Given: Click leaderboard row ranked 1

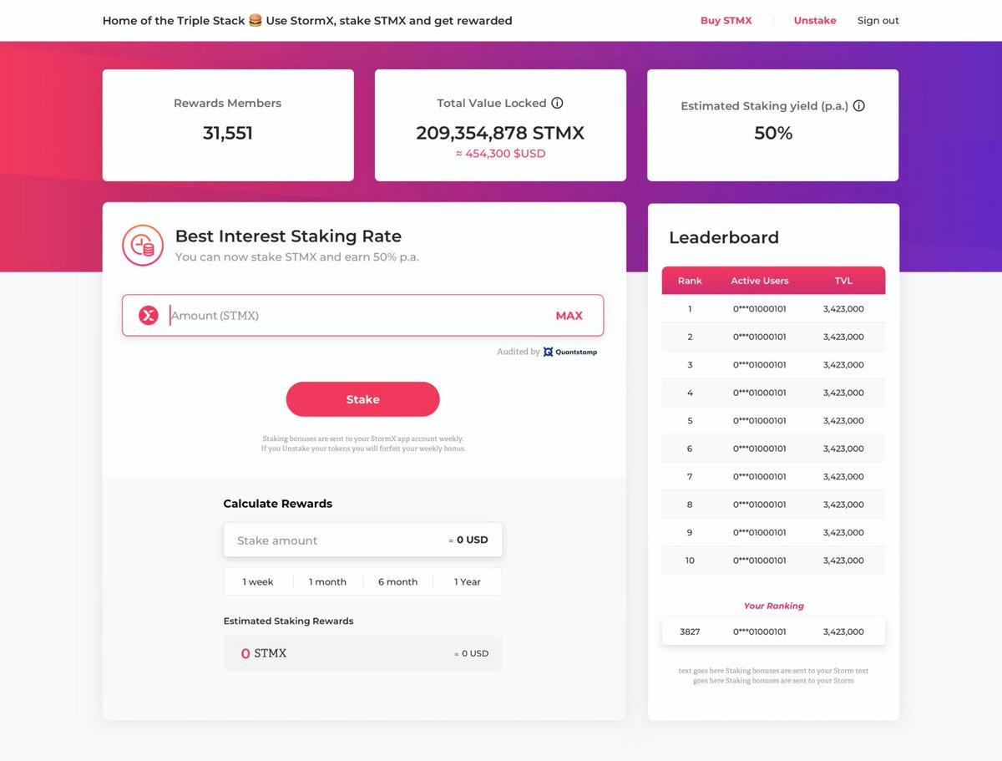Looking at the screenshot, I should pyautogui.click(x=773, y=309).
